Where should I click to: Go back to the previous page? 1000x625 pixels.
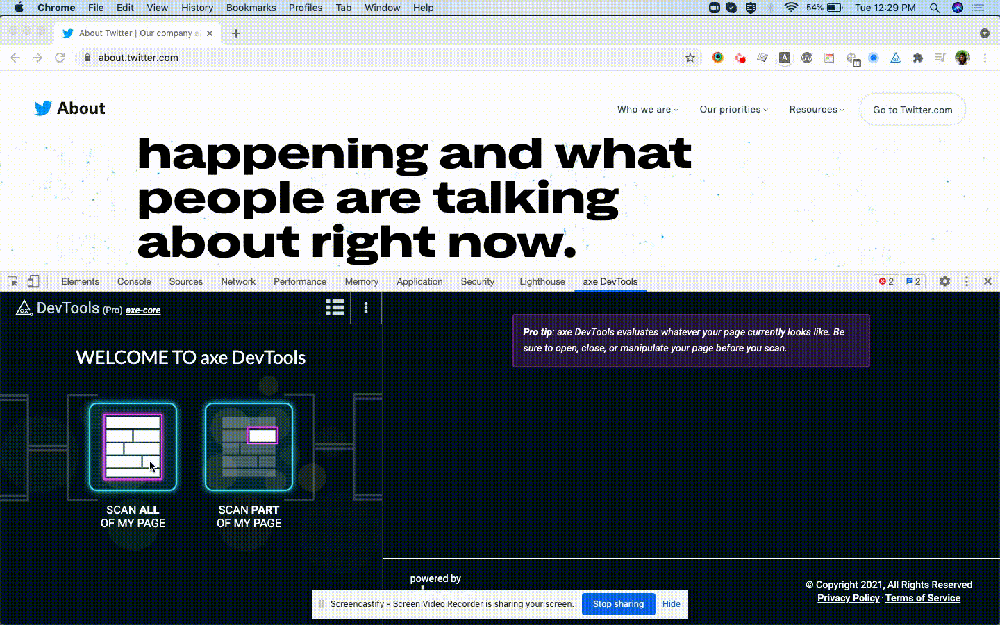(15, 58)
